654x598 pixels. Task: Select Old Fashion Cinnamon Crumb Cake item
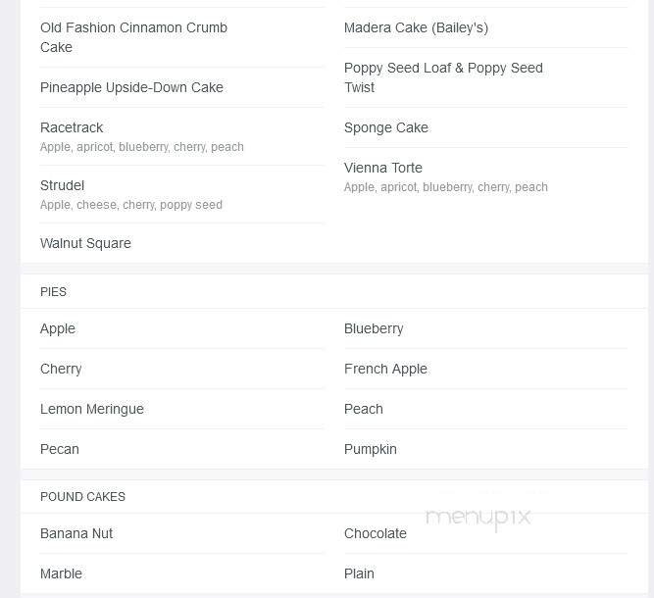(x=133, y=37)
